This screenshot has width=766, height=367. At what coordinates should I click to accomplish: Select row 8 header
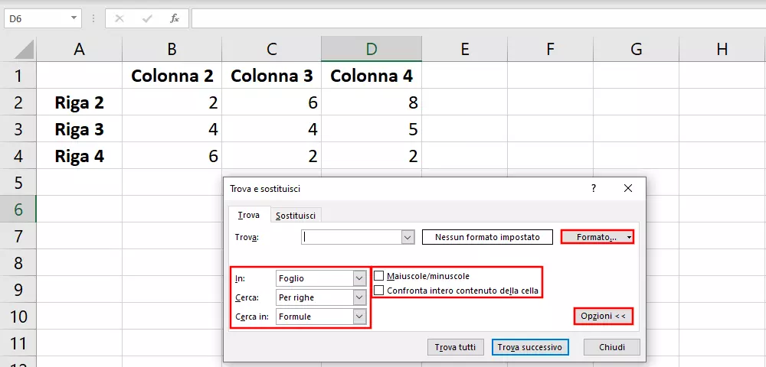coord(18,263)
